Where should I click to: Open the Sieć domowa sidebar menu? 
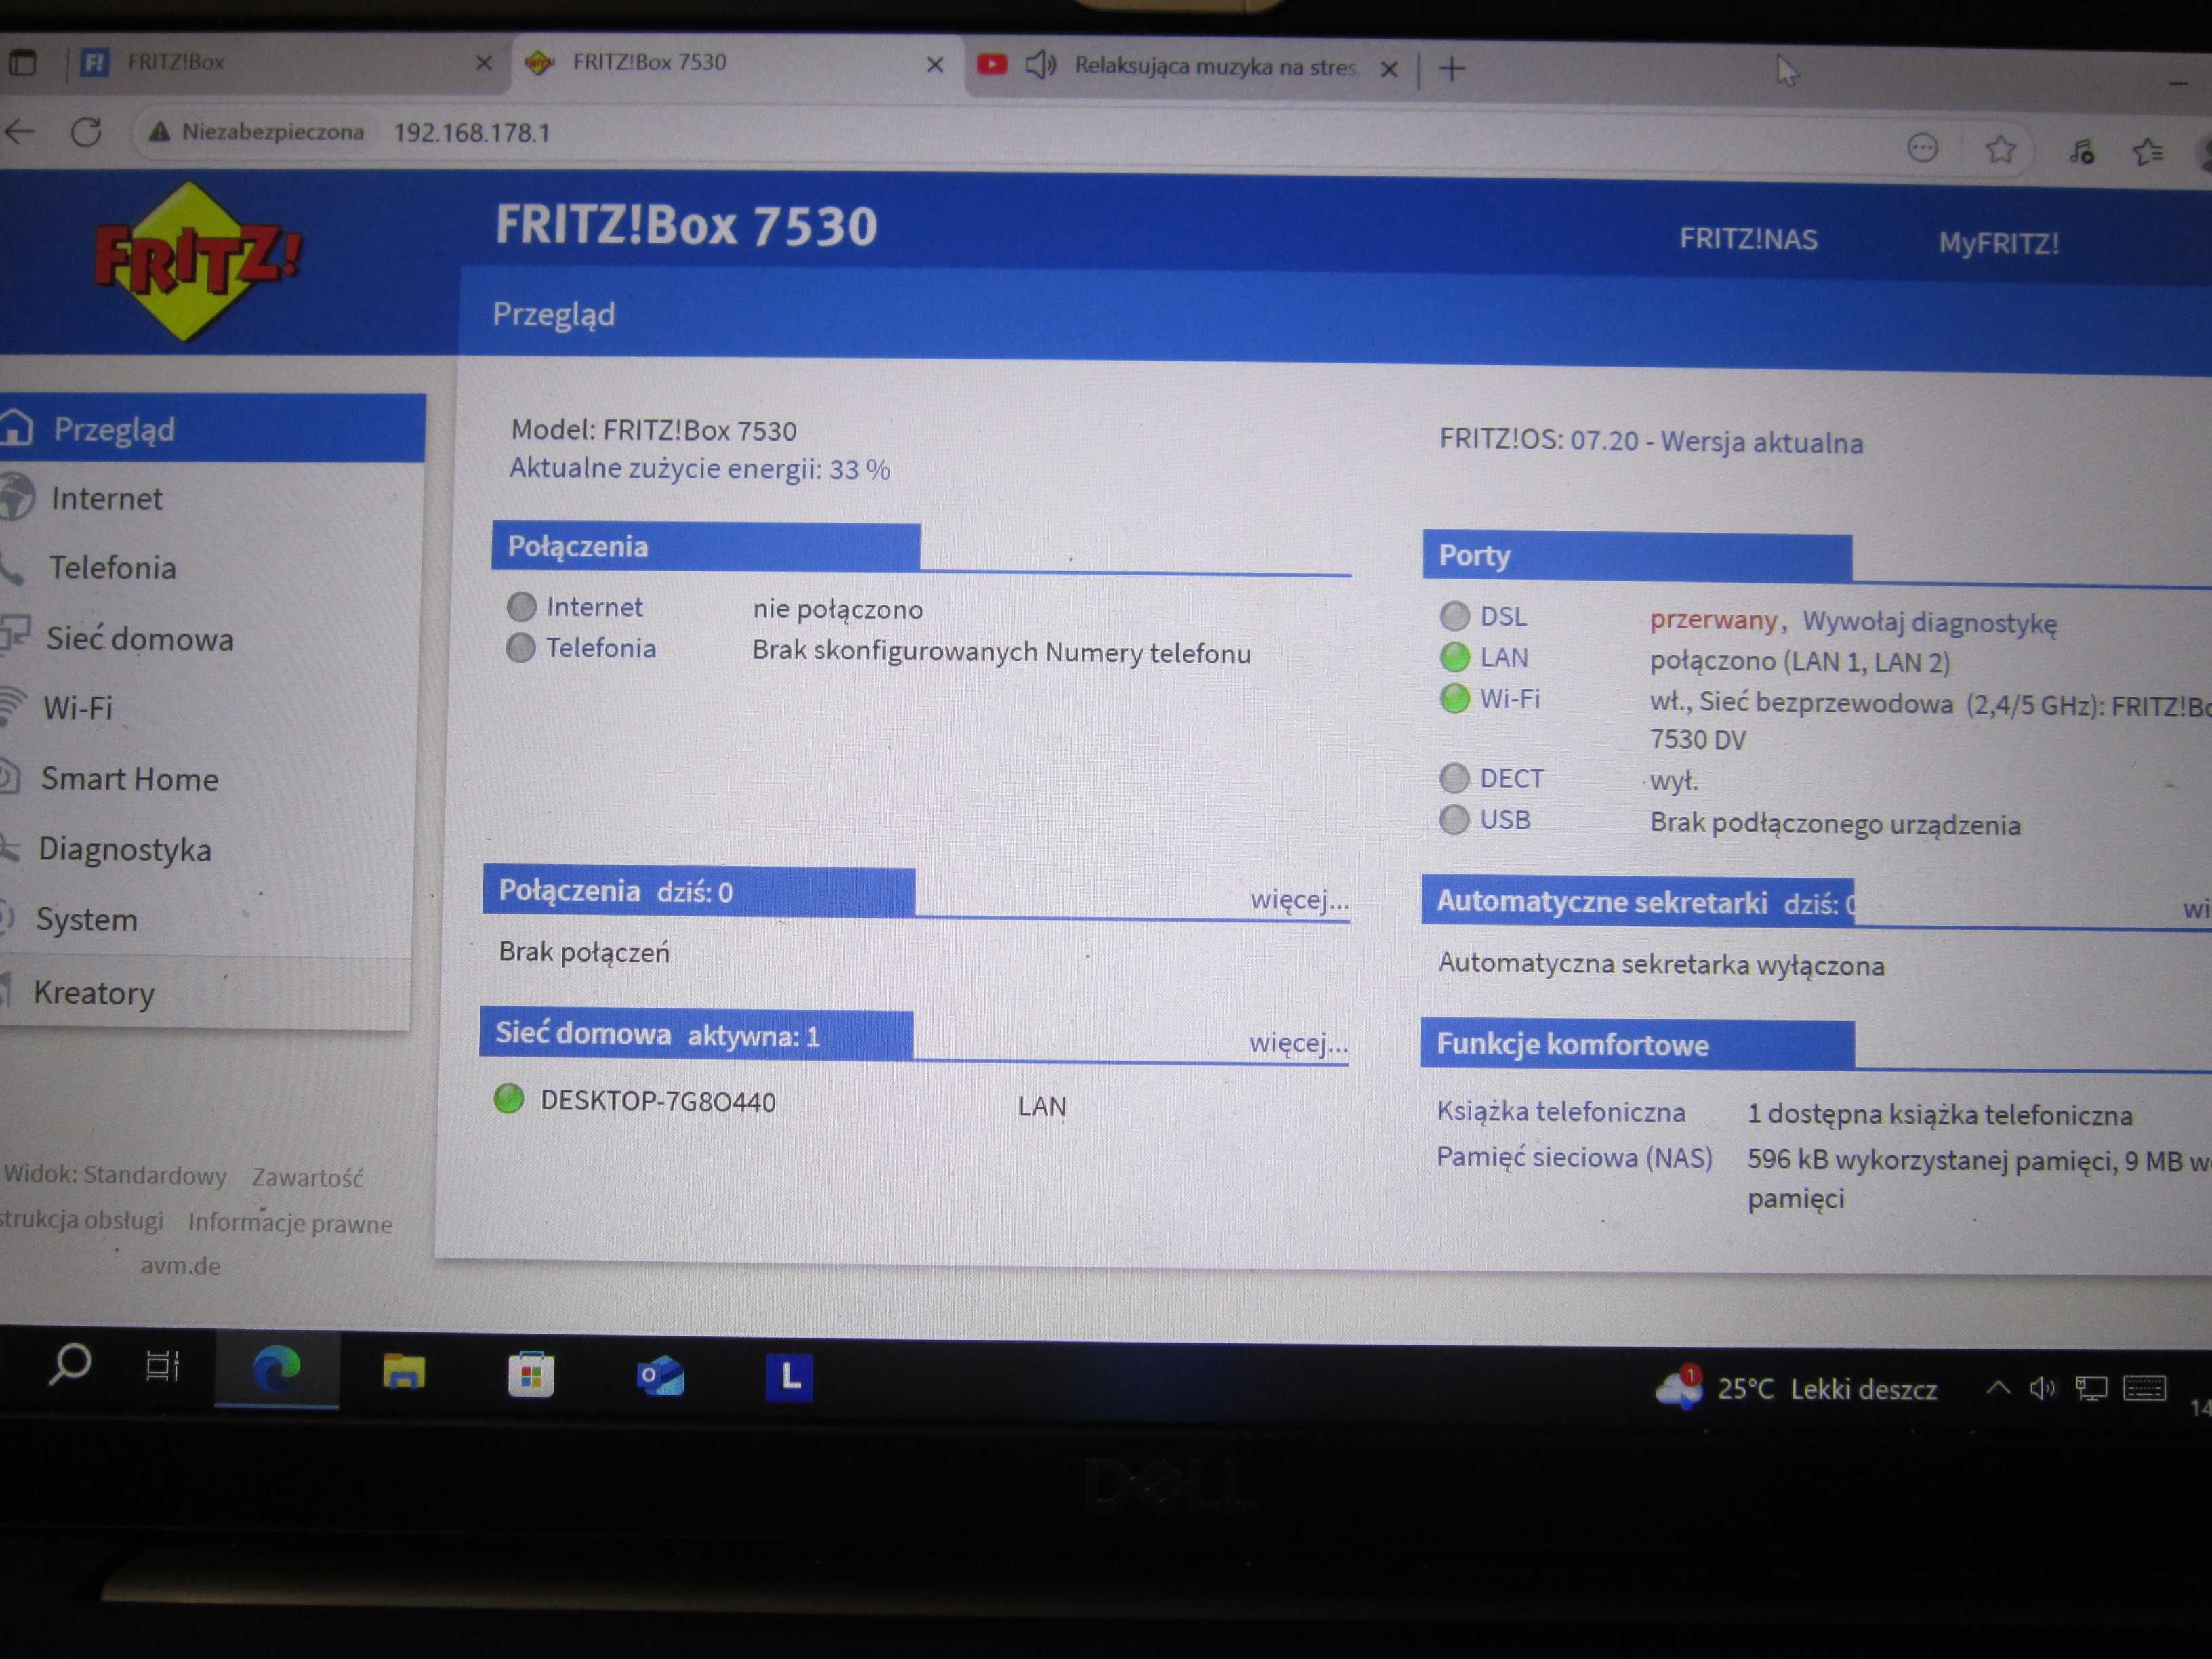pos(140,638)
